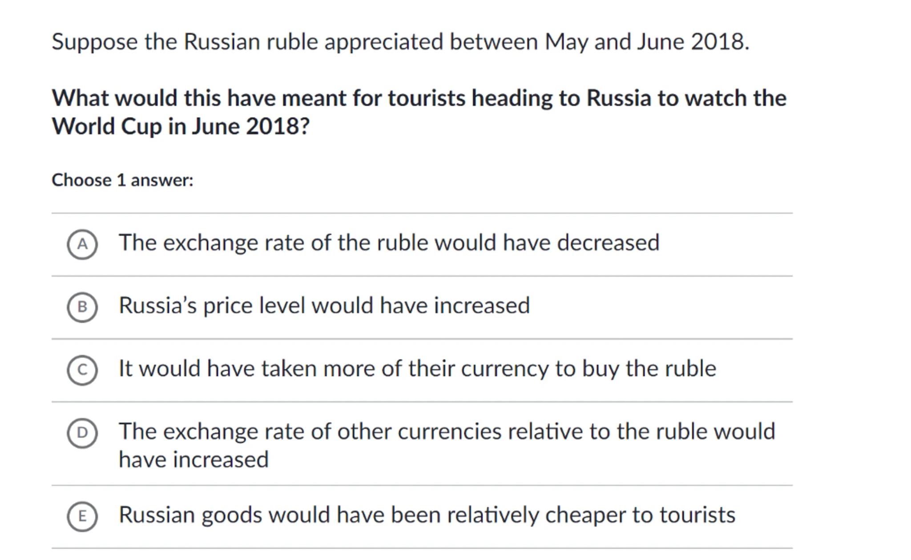Click answer about other currencies relative to ruble
This screenshot has height=560, width=911.
coord(446,432)
